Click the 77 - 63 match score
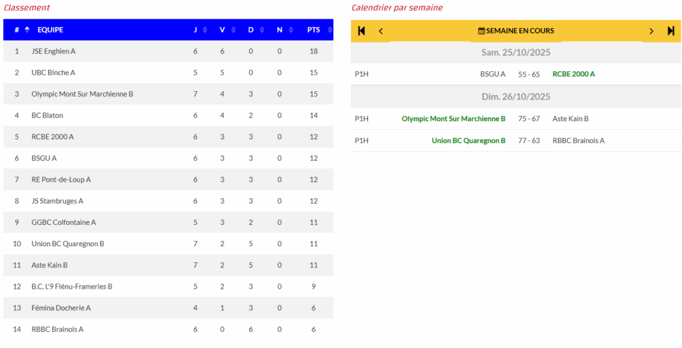Viewport: 682px width, 348px height. (529, 140)
